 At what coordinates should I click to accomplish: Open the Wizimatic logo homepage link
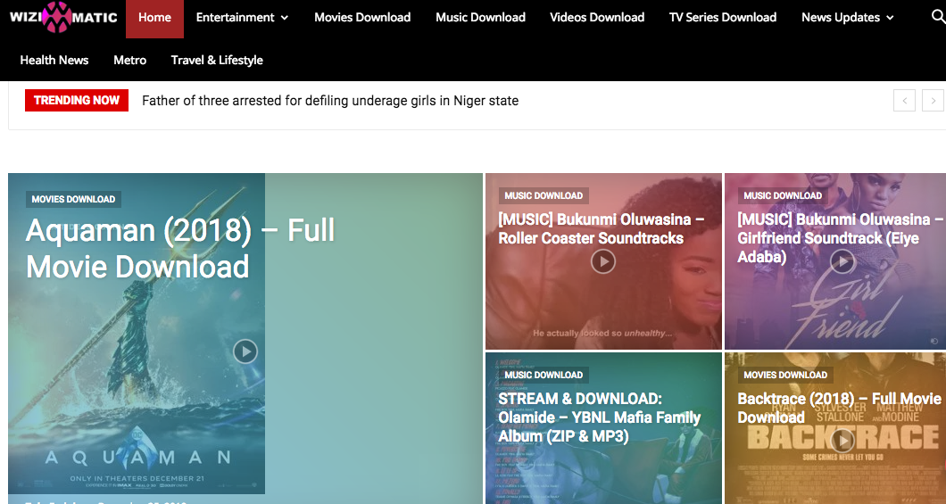[63, 17]
